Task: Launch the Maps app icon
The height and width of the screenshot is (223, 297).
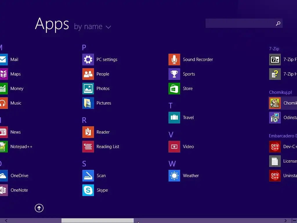Action: point(4,74)
